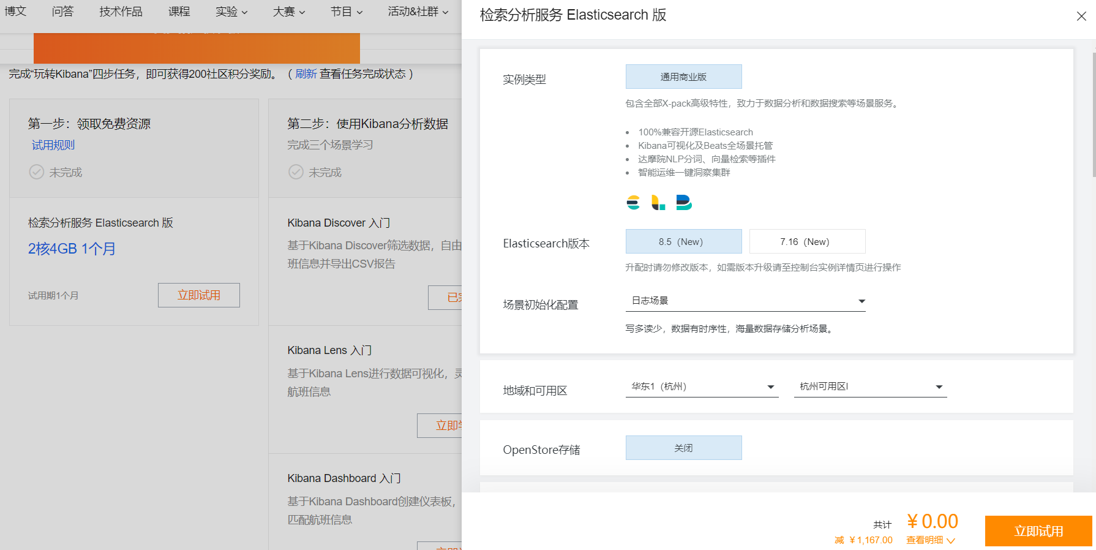1096x550 pixels.
Task: Open the 技术作品 nav item
Action: point(121,12)
